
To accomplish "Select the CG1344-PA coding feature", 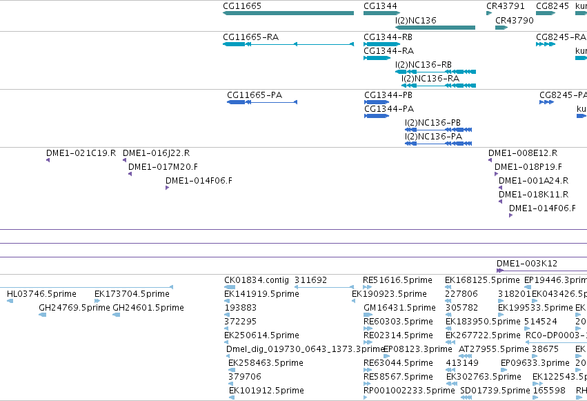I will pos(377,116).
